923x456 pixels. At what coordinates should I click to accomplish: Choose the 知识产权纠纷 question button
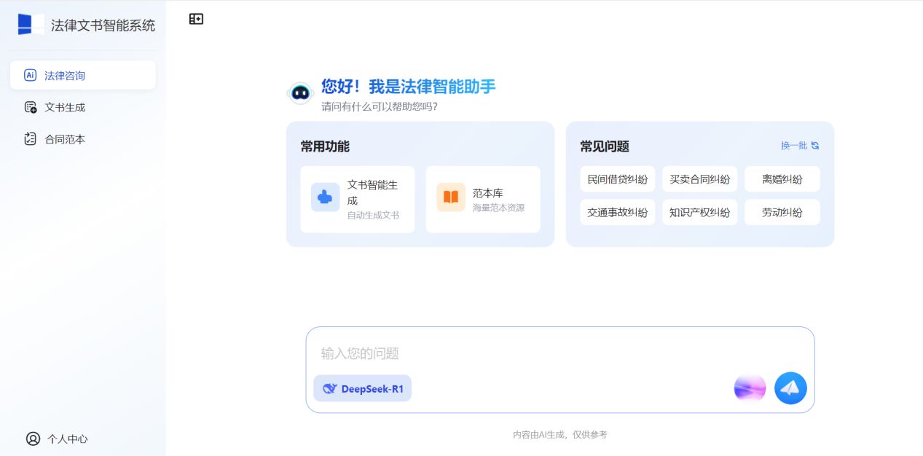[x=699, y=213]
